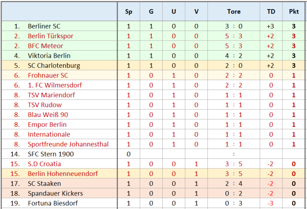Select the Pkt column header cell

click(x=294, y=12)
